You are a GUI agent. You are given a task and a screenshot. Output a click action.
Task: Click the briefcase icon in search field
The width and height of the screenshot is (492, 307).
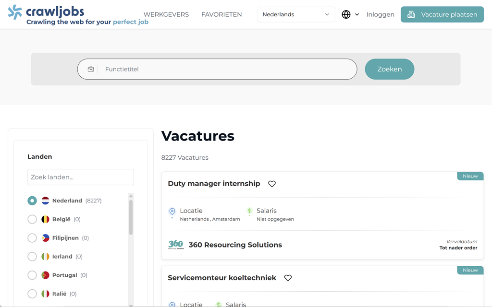point(91,69)
